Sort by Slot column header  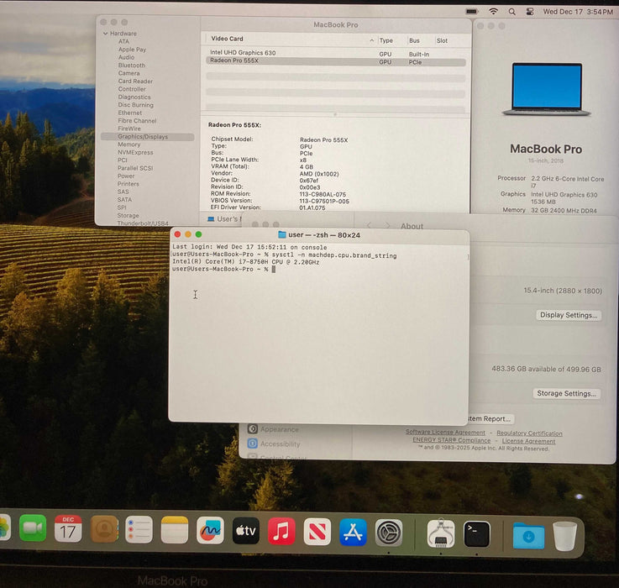click(x=442, y=40)
